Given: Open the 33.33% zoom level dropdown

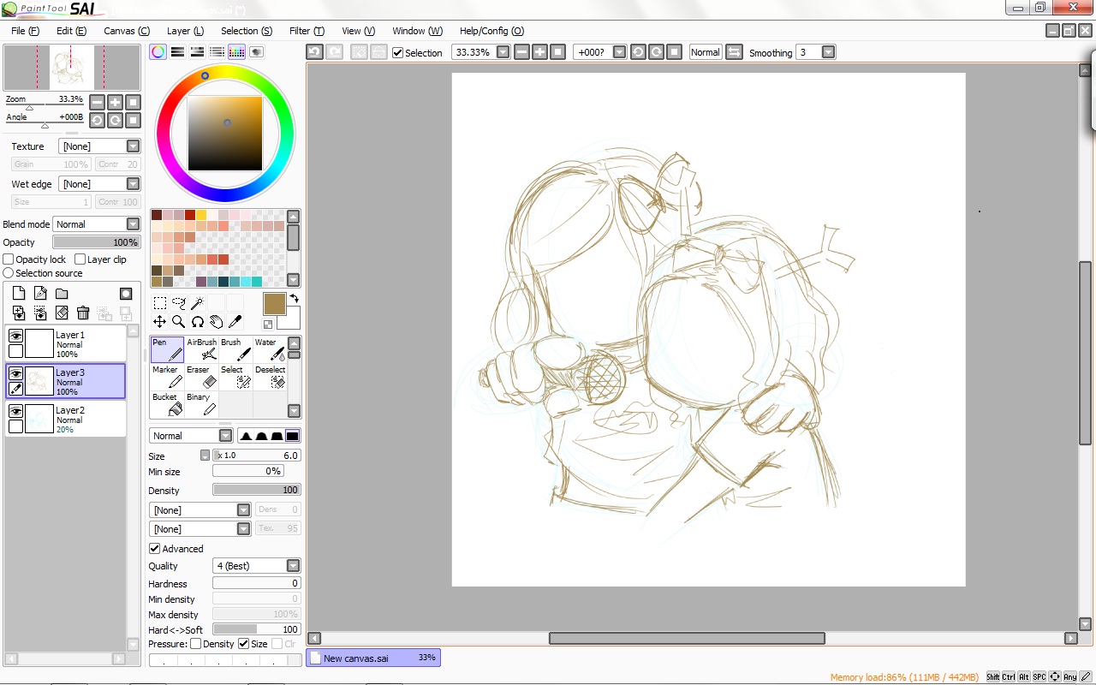Looking at the screenshot, I should [503, 52].
